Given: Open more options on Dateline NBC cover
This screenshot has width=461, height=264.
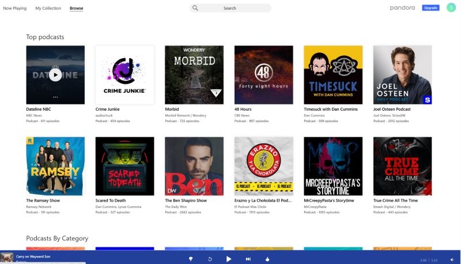Looking at the screenshot, I should pos(55,97).
